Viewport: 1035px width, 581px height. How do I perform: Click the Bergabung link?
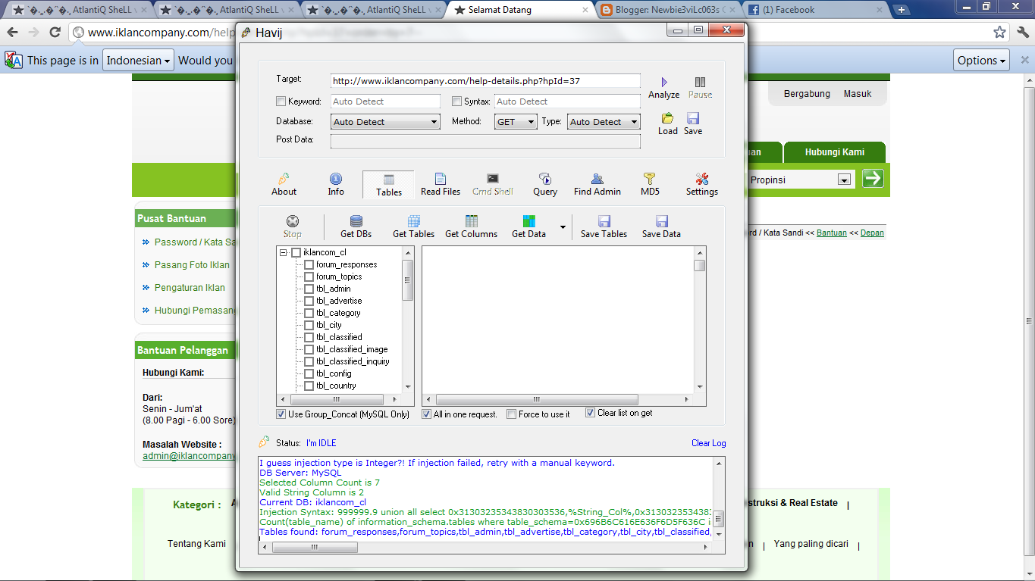click(807, 94)
